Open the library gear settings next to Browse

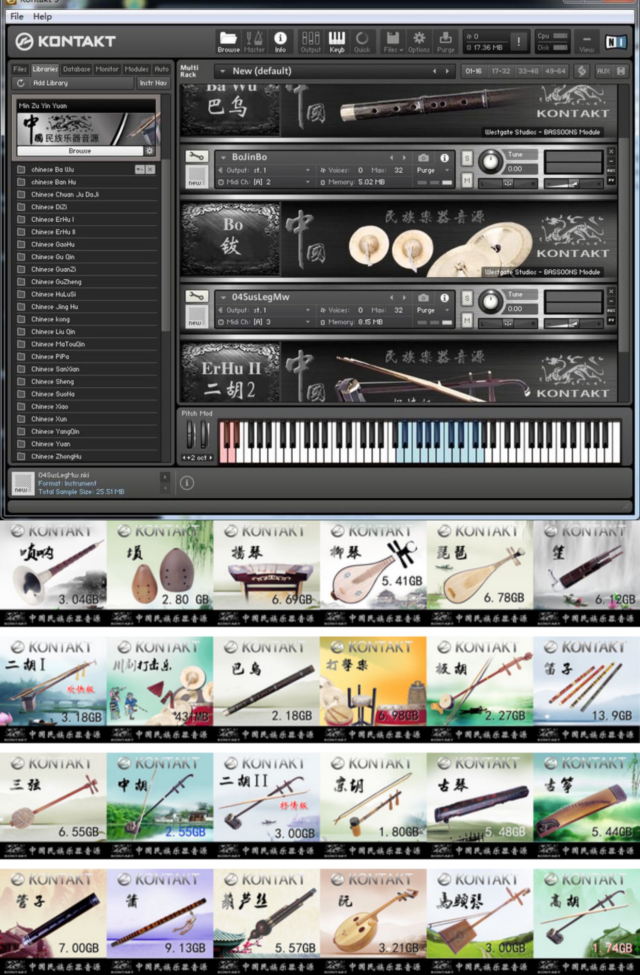pos(149,151)
